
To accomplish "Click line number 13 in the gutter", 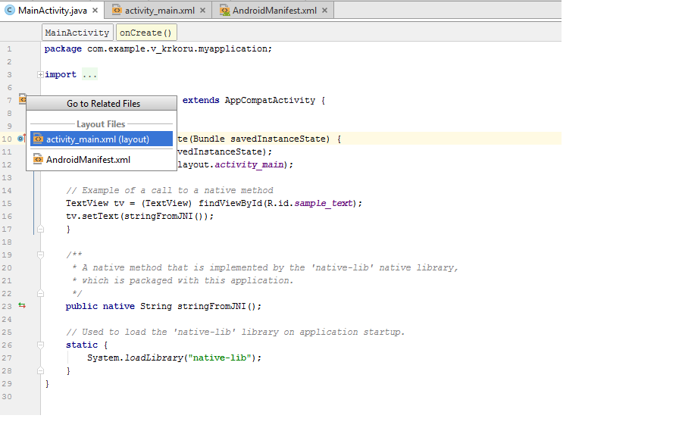I will [7, 178].
